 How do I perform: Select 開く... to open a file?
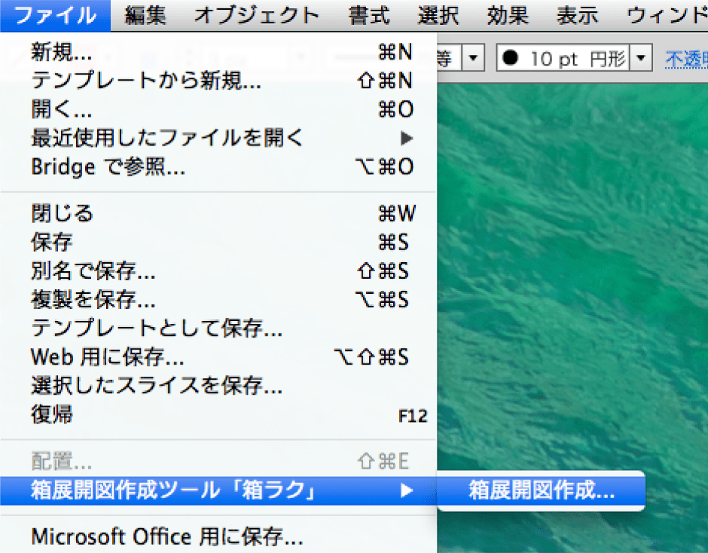click(62, 109)
